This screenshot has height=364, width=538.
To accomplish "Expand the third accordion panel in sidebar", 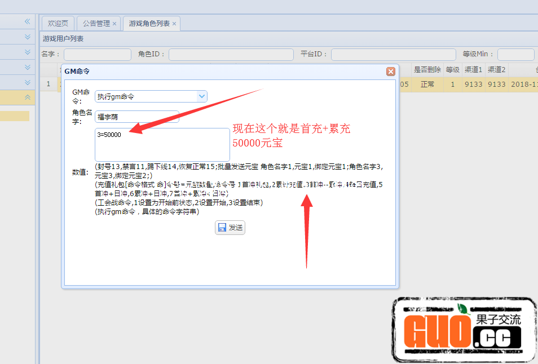I will (27, 68).
